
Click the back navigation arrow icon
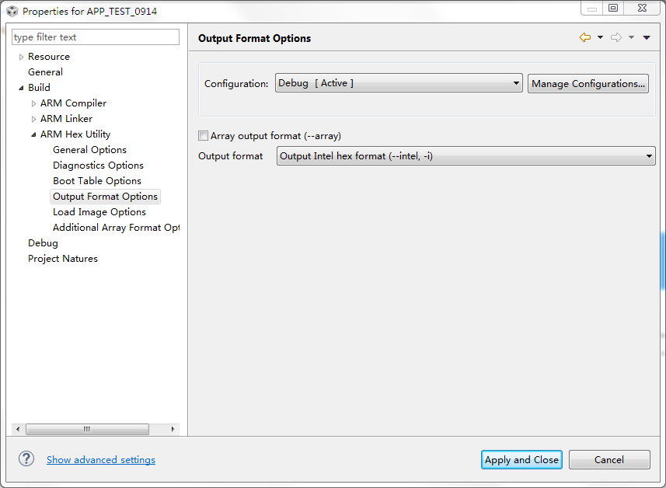[x=584, y=37]
